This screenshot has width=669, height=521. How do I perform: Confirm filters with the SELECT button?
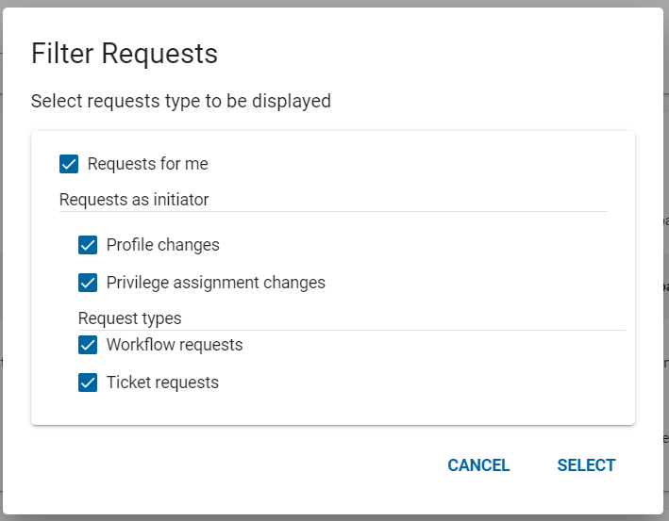point(586,465)
